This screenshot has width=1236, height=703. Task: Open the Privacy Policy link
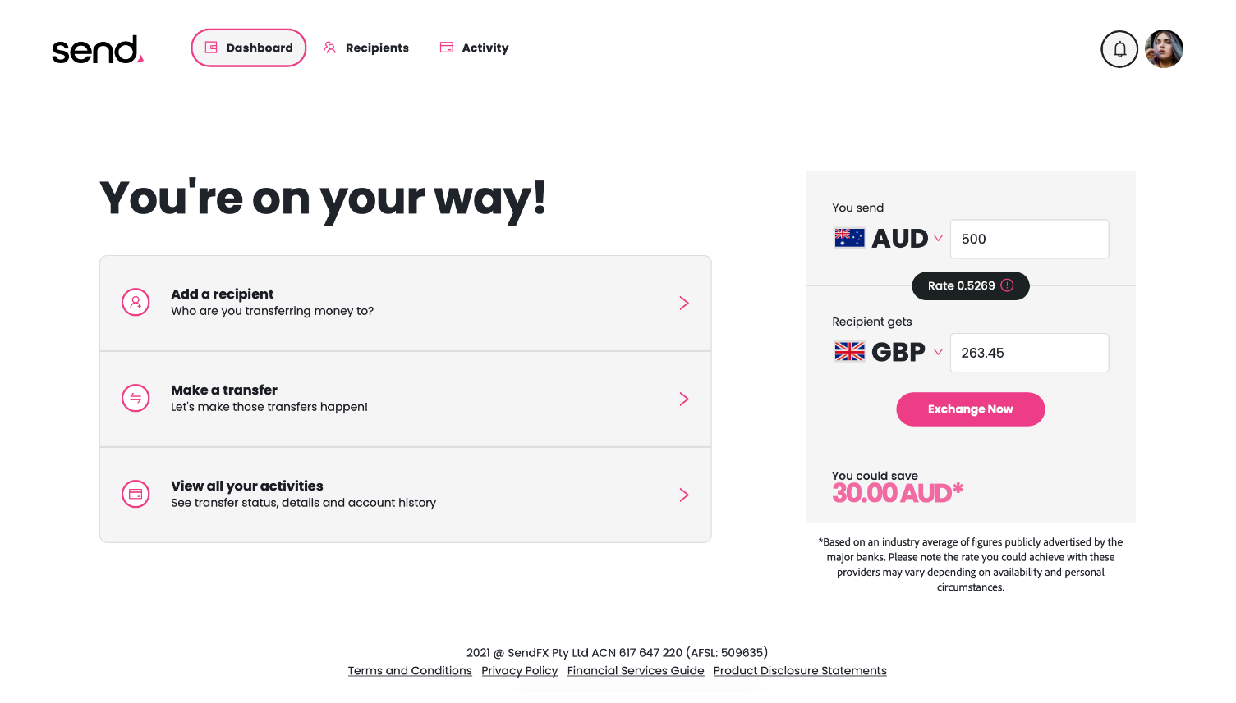point(519,671)
